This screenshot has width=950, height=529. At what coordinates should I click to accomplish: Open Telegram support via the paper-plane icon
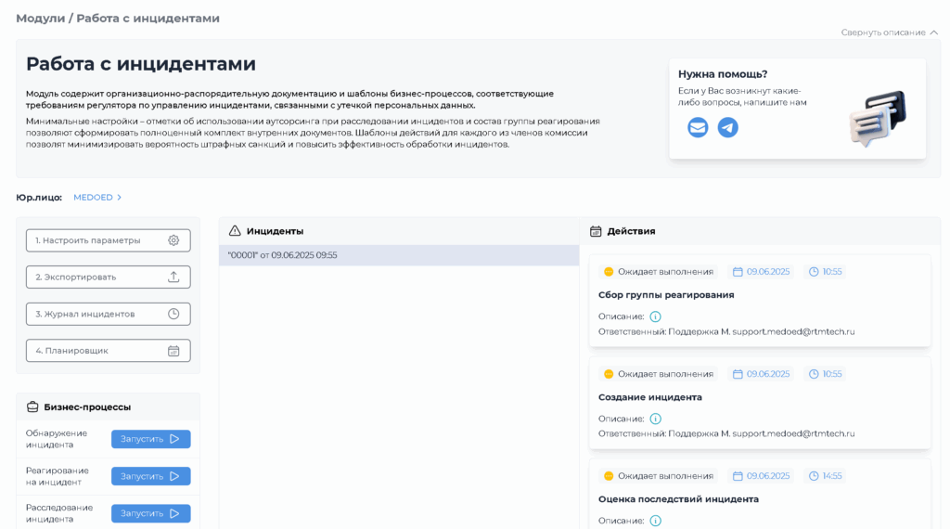pos(727,127)
